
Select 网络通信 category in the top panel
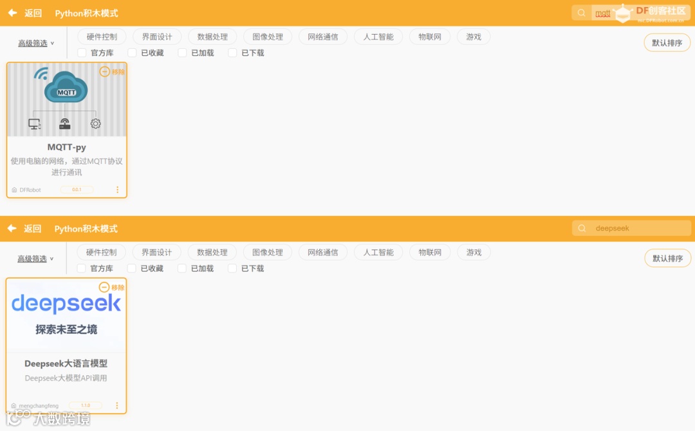(x=323, y=37)
